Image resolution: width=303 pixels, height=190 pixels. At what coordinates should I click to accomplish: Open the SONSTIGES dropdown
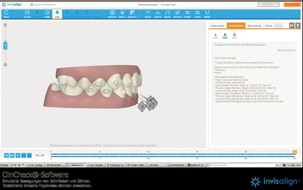(269, 4)
